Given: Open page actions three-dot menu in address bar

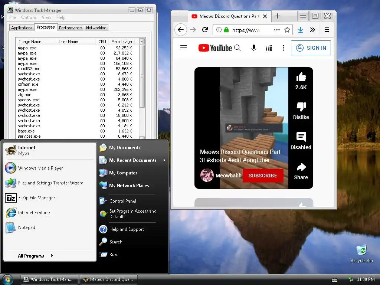Looking at the screenshot, I should pyautogui.click(x=276, y=30).
